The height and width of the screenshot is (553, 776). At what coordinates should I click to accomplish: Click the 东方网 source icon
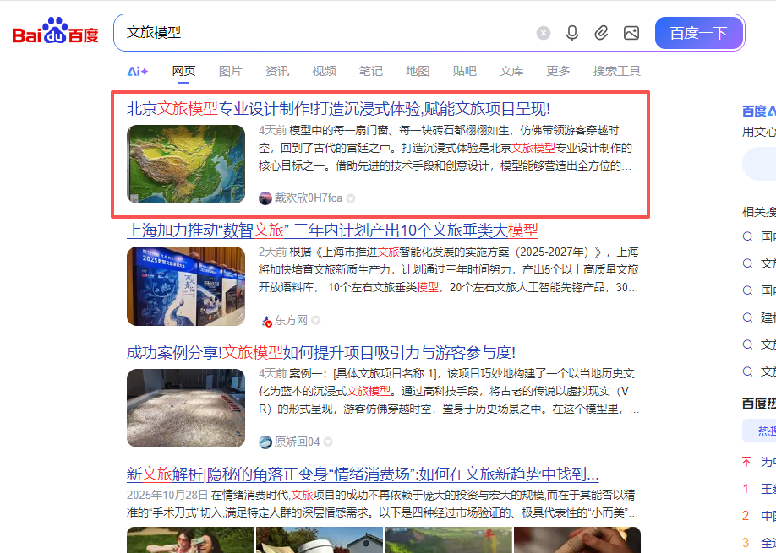point(265,321)
